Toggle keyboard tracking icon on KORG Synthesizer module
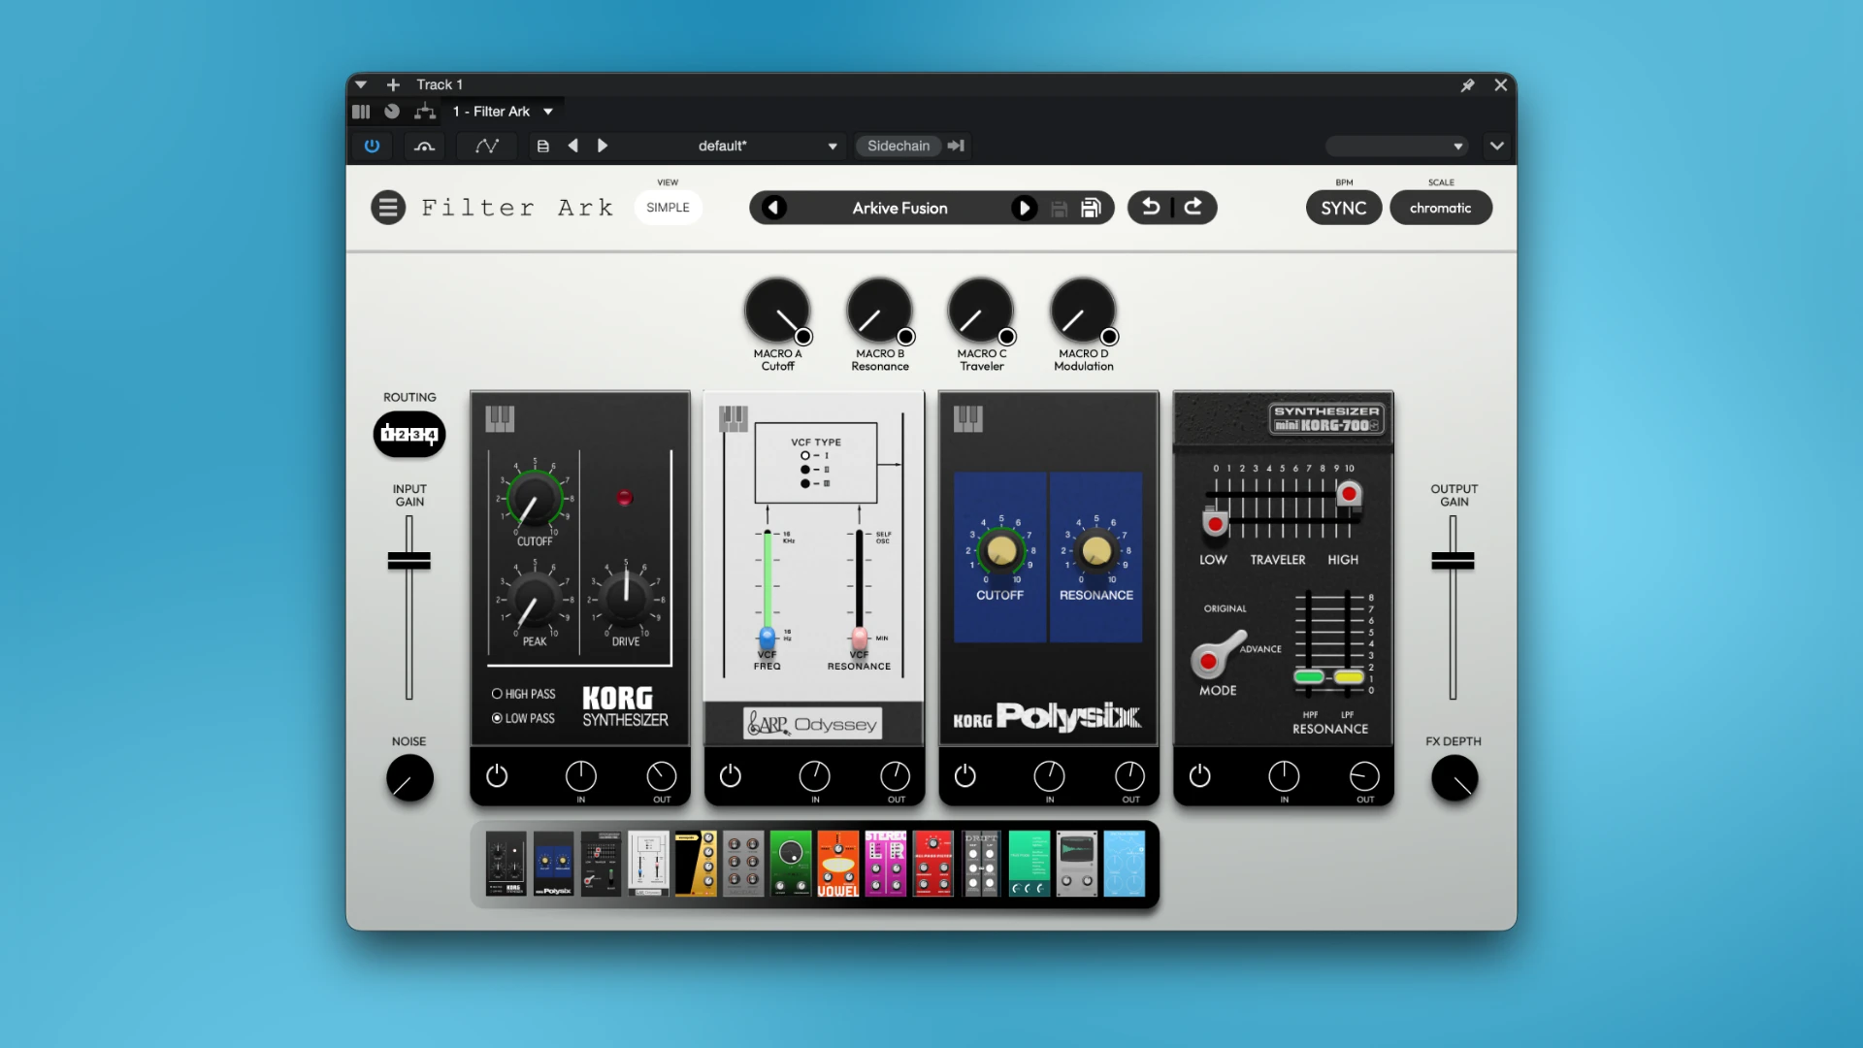Viewport: 1863px width, 1048px height. click(x=500, y=418)
